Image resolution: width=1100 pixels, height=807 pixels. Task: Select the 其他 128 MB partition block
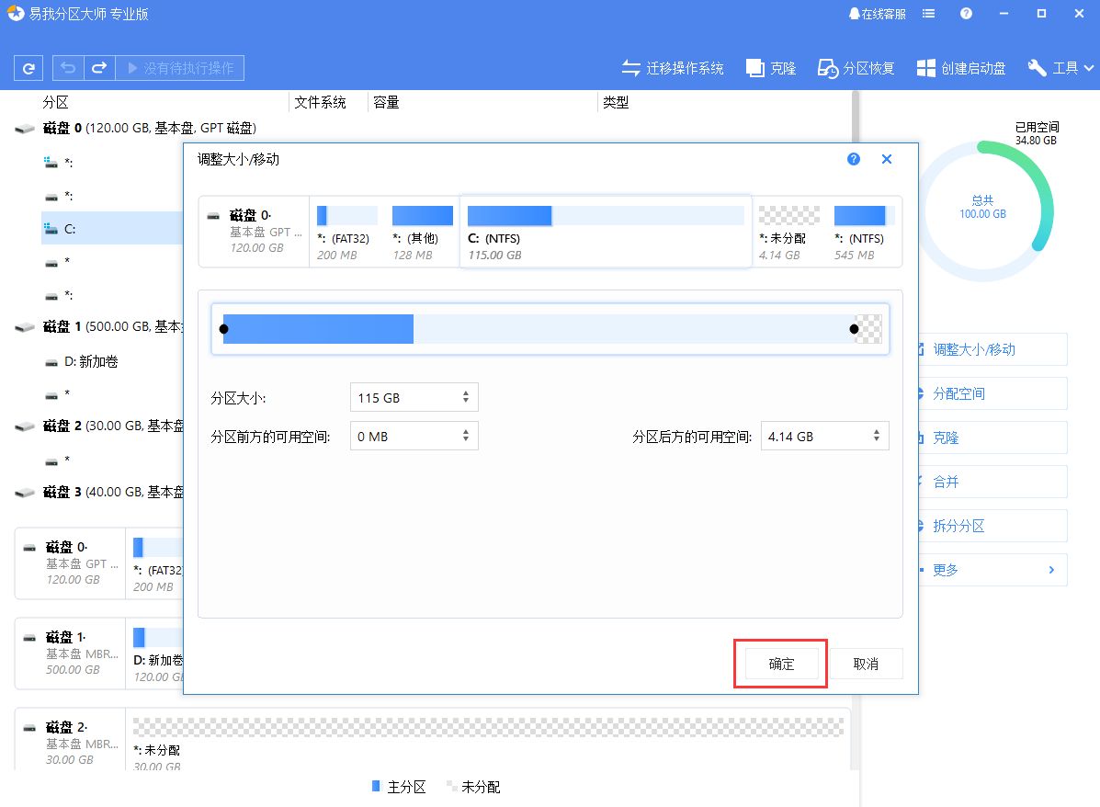[422, 233]
